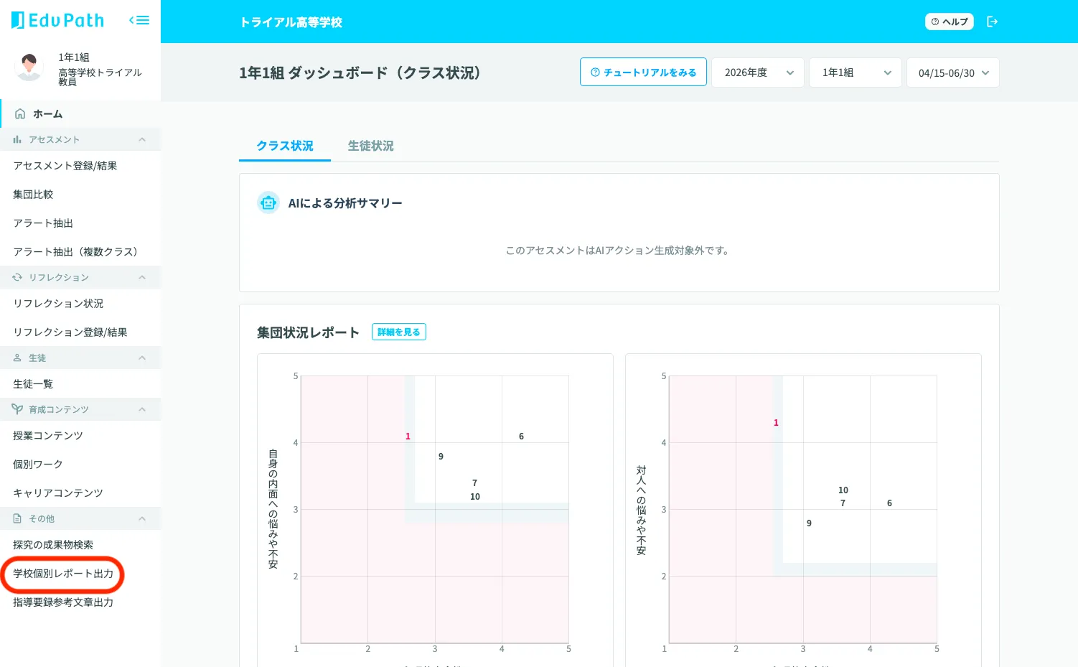The height and width of the screenshot is (667, 1078).
Task: Open 探究の成果物検索 in sidebar
Action: [80, 545]
